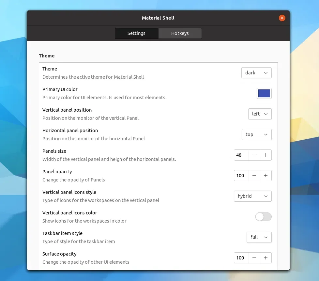Click 'Type of style for the taskbar item' text
The width and height of the screenshot is (319, 281).
point(79,242)
